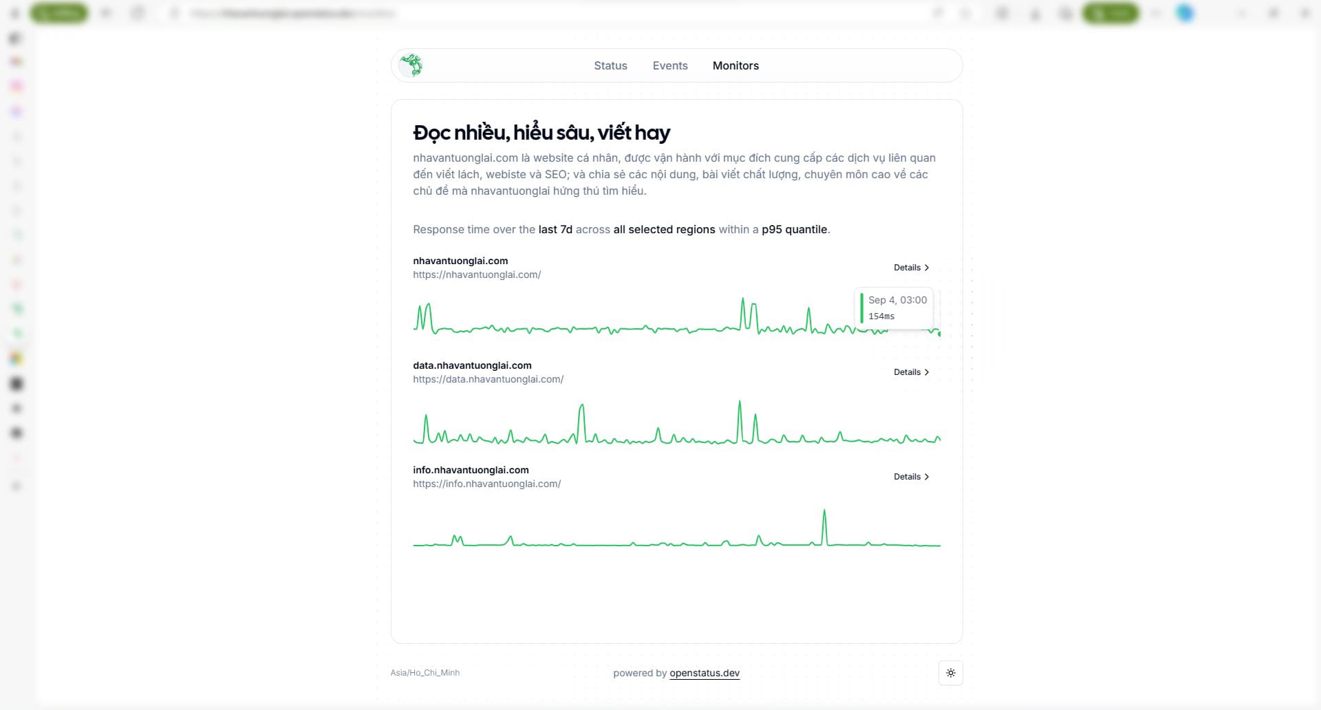Open Details for data.nhavantuonglai.com monitor

click(911, 372)
